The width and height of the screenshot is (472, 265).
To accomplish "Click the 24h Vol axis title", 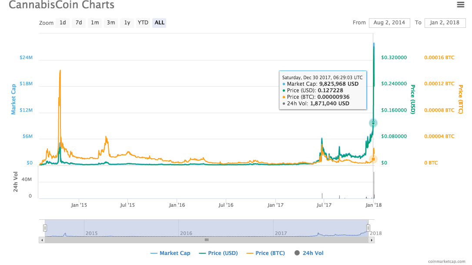I will 15,182.
